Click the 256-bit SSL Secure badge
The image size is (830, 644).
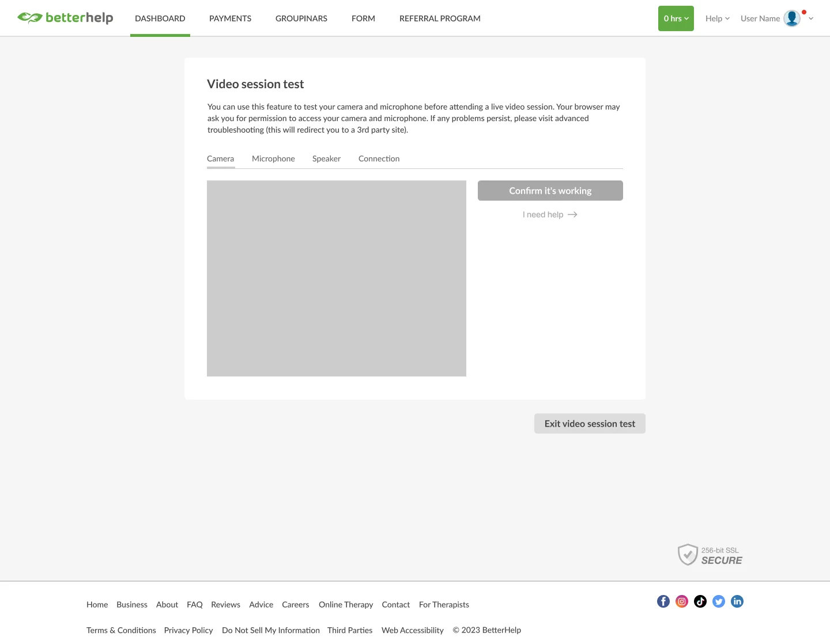pyautogui.click(x=710, y=555)
